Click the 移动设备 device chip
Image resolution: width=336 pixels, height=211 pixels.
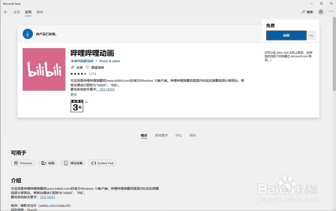tap(73, 163)
